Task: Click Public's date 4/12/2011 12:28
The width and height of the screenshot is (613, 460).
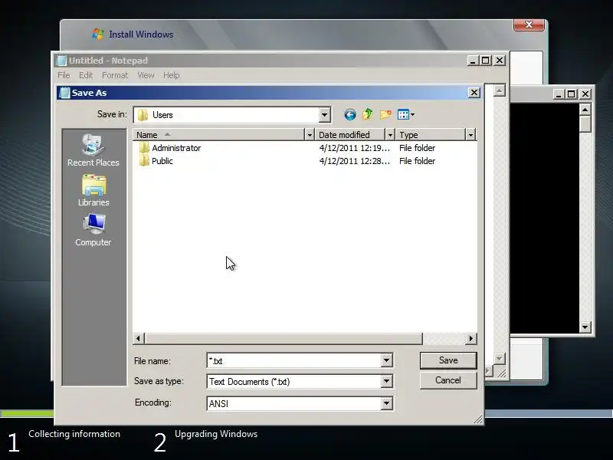Action: pyautogui.click(x=355, y=161)
